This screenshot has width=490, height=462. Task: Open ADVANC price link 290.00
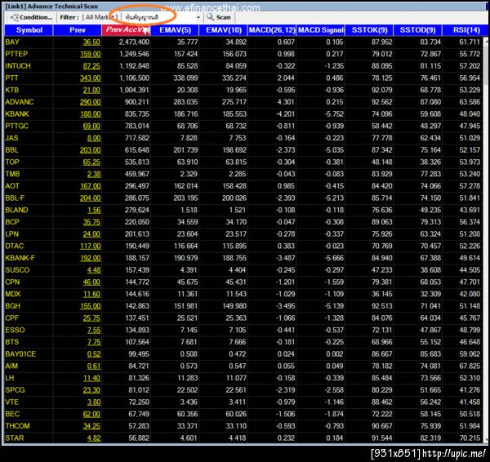(x=91, y=102)
